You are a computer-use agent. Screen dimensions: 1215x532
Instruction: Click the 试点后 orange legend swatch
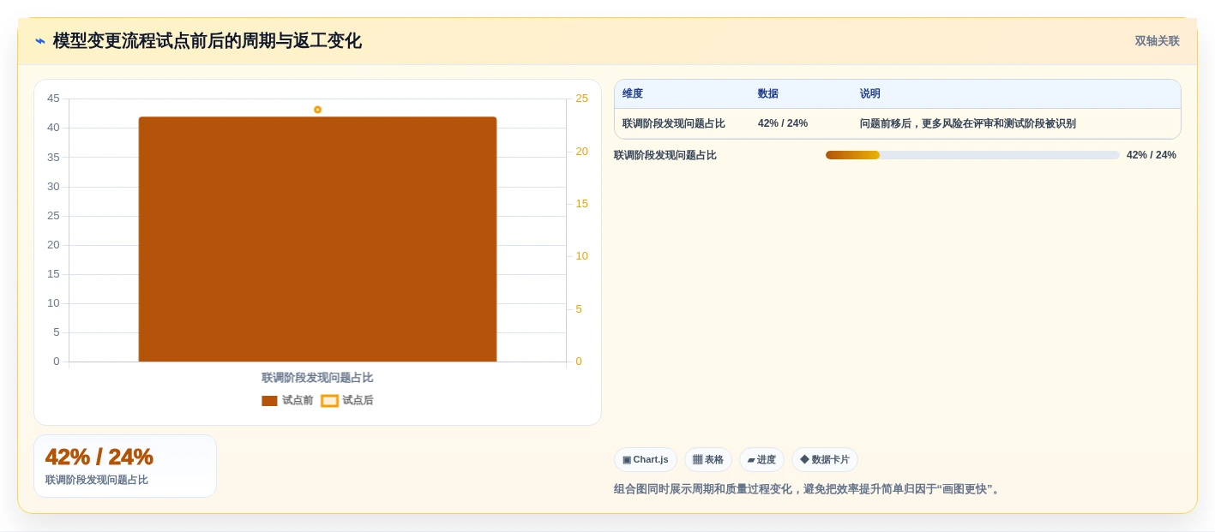point(329,401)
